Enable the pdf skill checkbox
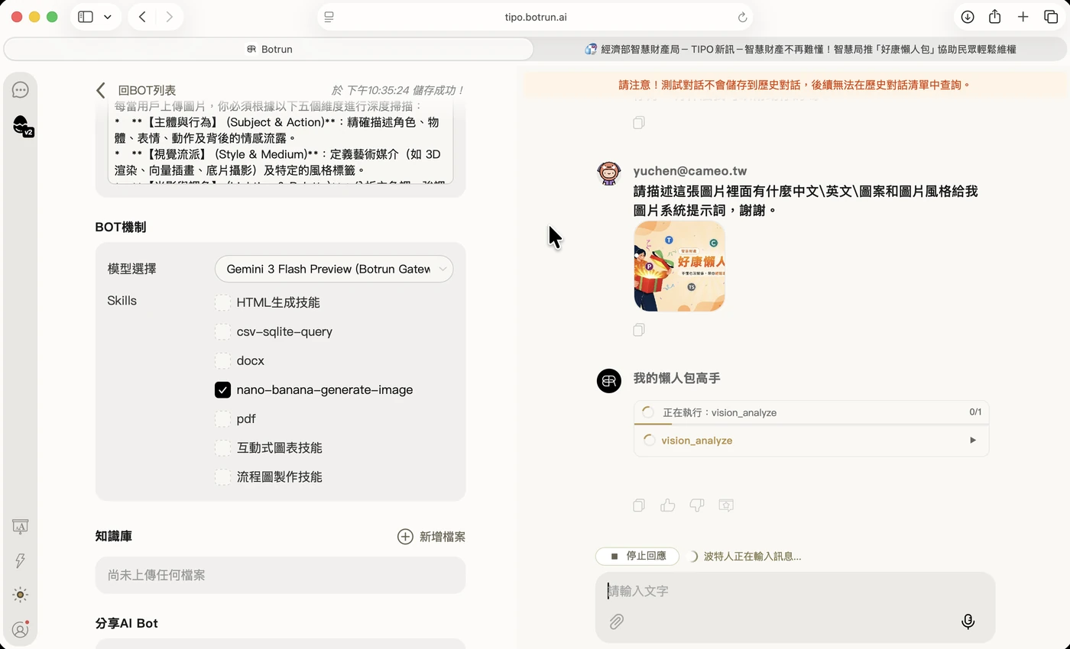The image size is (1070, 649). [x=222, y=419]
